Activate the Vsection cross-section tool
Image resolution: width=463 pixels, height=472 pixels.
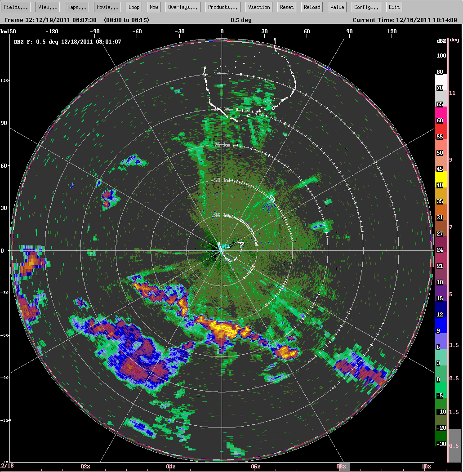258,7
